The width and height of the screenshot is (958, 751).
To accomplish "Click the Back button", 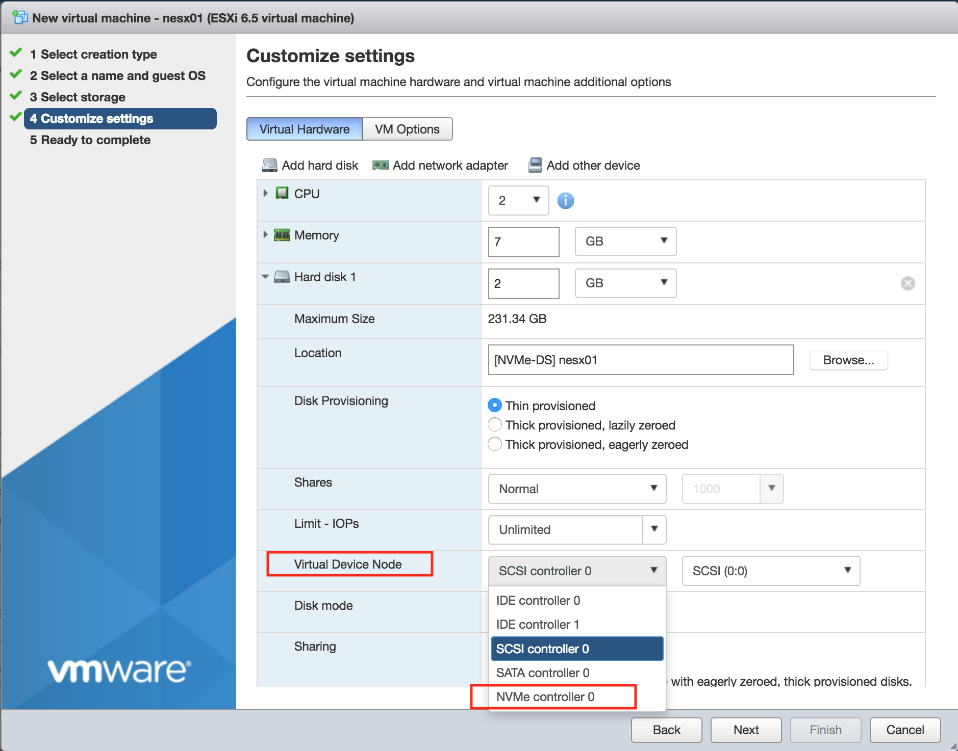I will (x=666, y=730).
